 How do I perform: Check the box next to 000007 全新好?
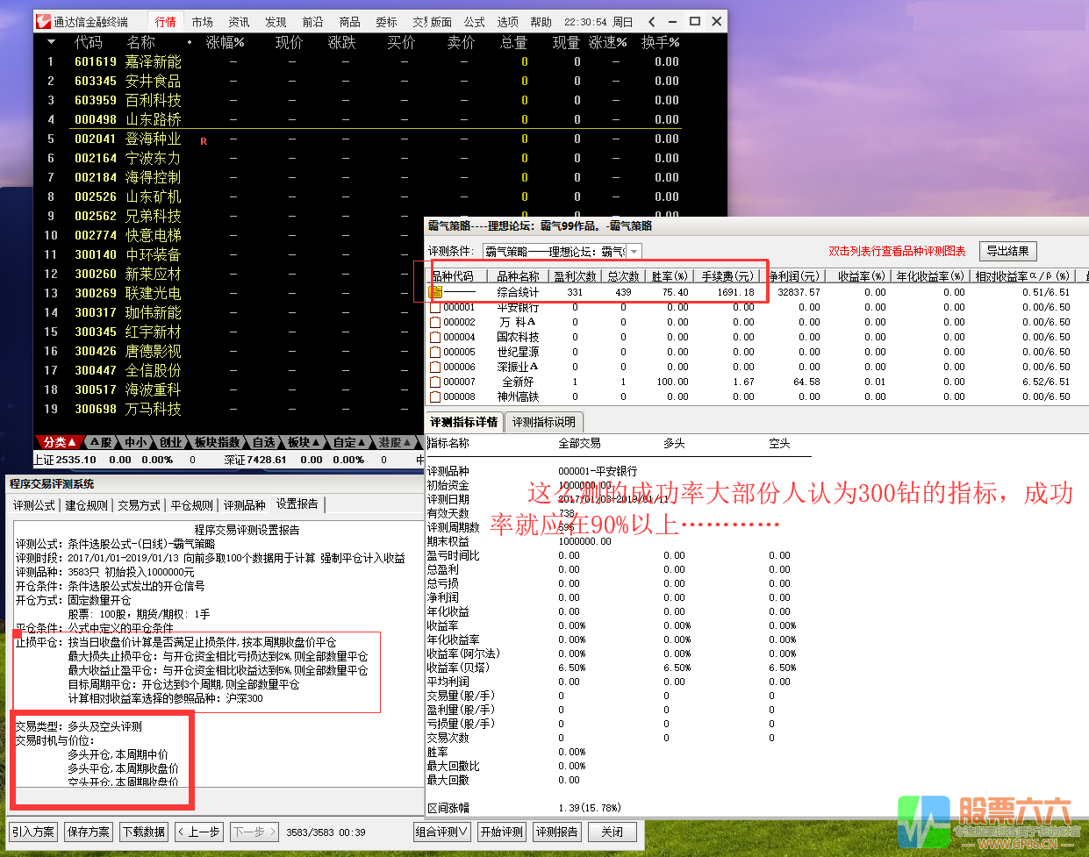click(436, 382)
